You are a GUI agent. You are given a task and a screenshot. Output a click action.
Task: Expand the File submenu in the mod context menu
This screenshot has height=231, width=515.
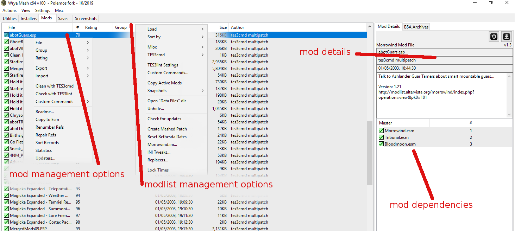pos(58,43)
